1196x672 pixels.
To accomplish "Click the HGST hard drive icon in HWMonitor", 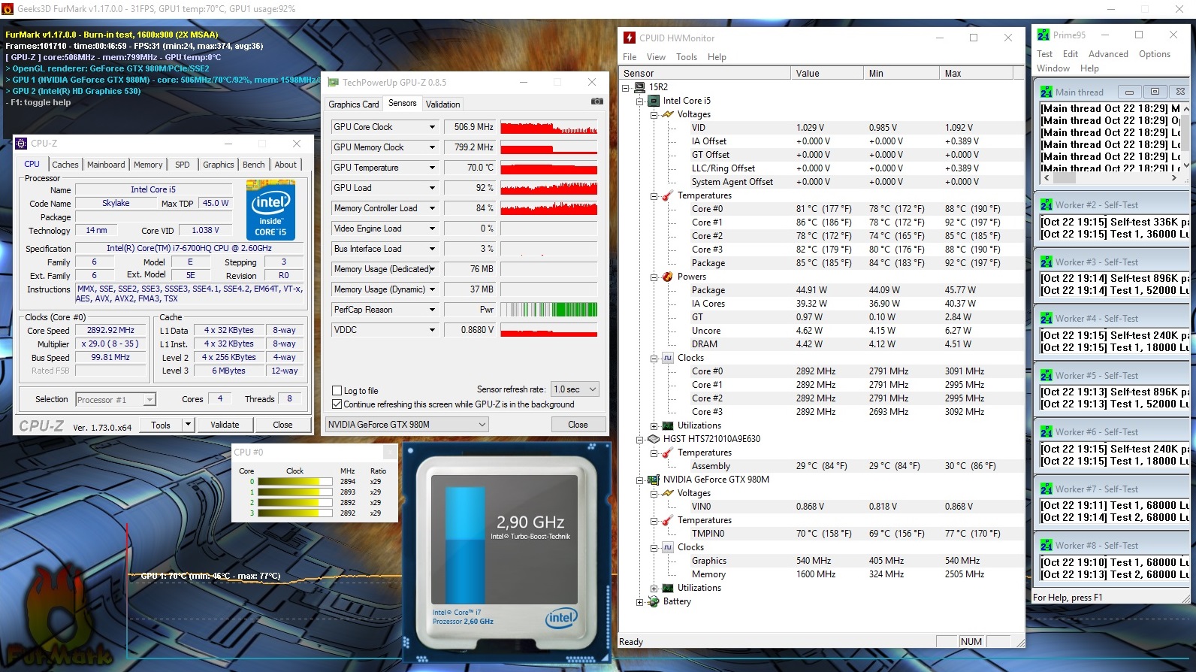I will [654, 439].
